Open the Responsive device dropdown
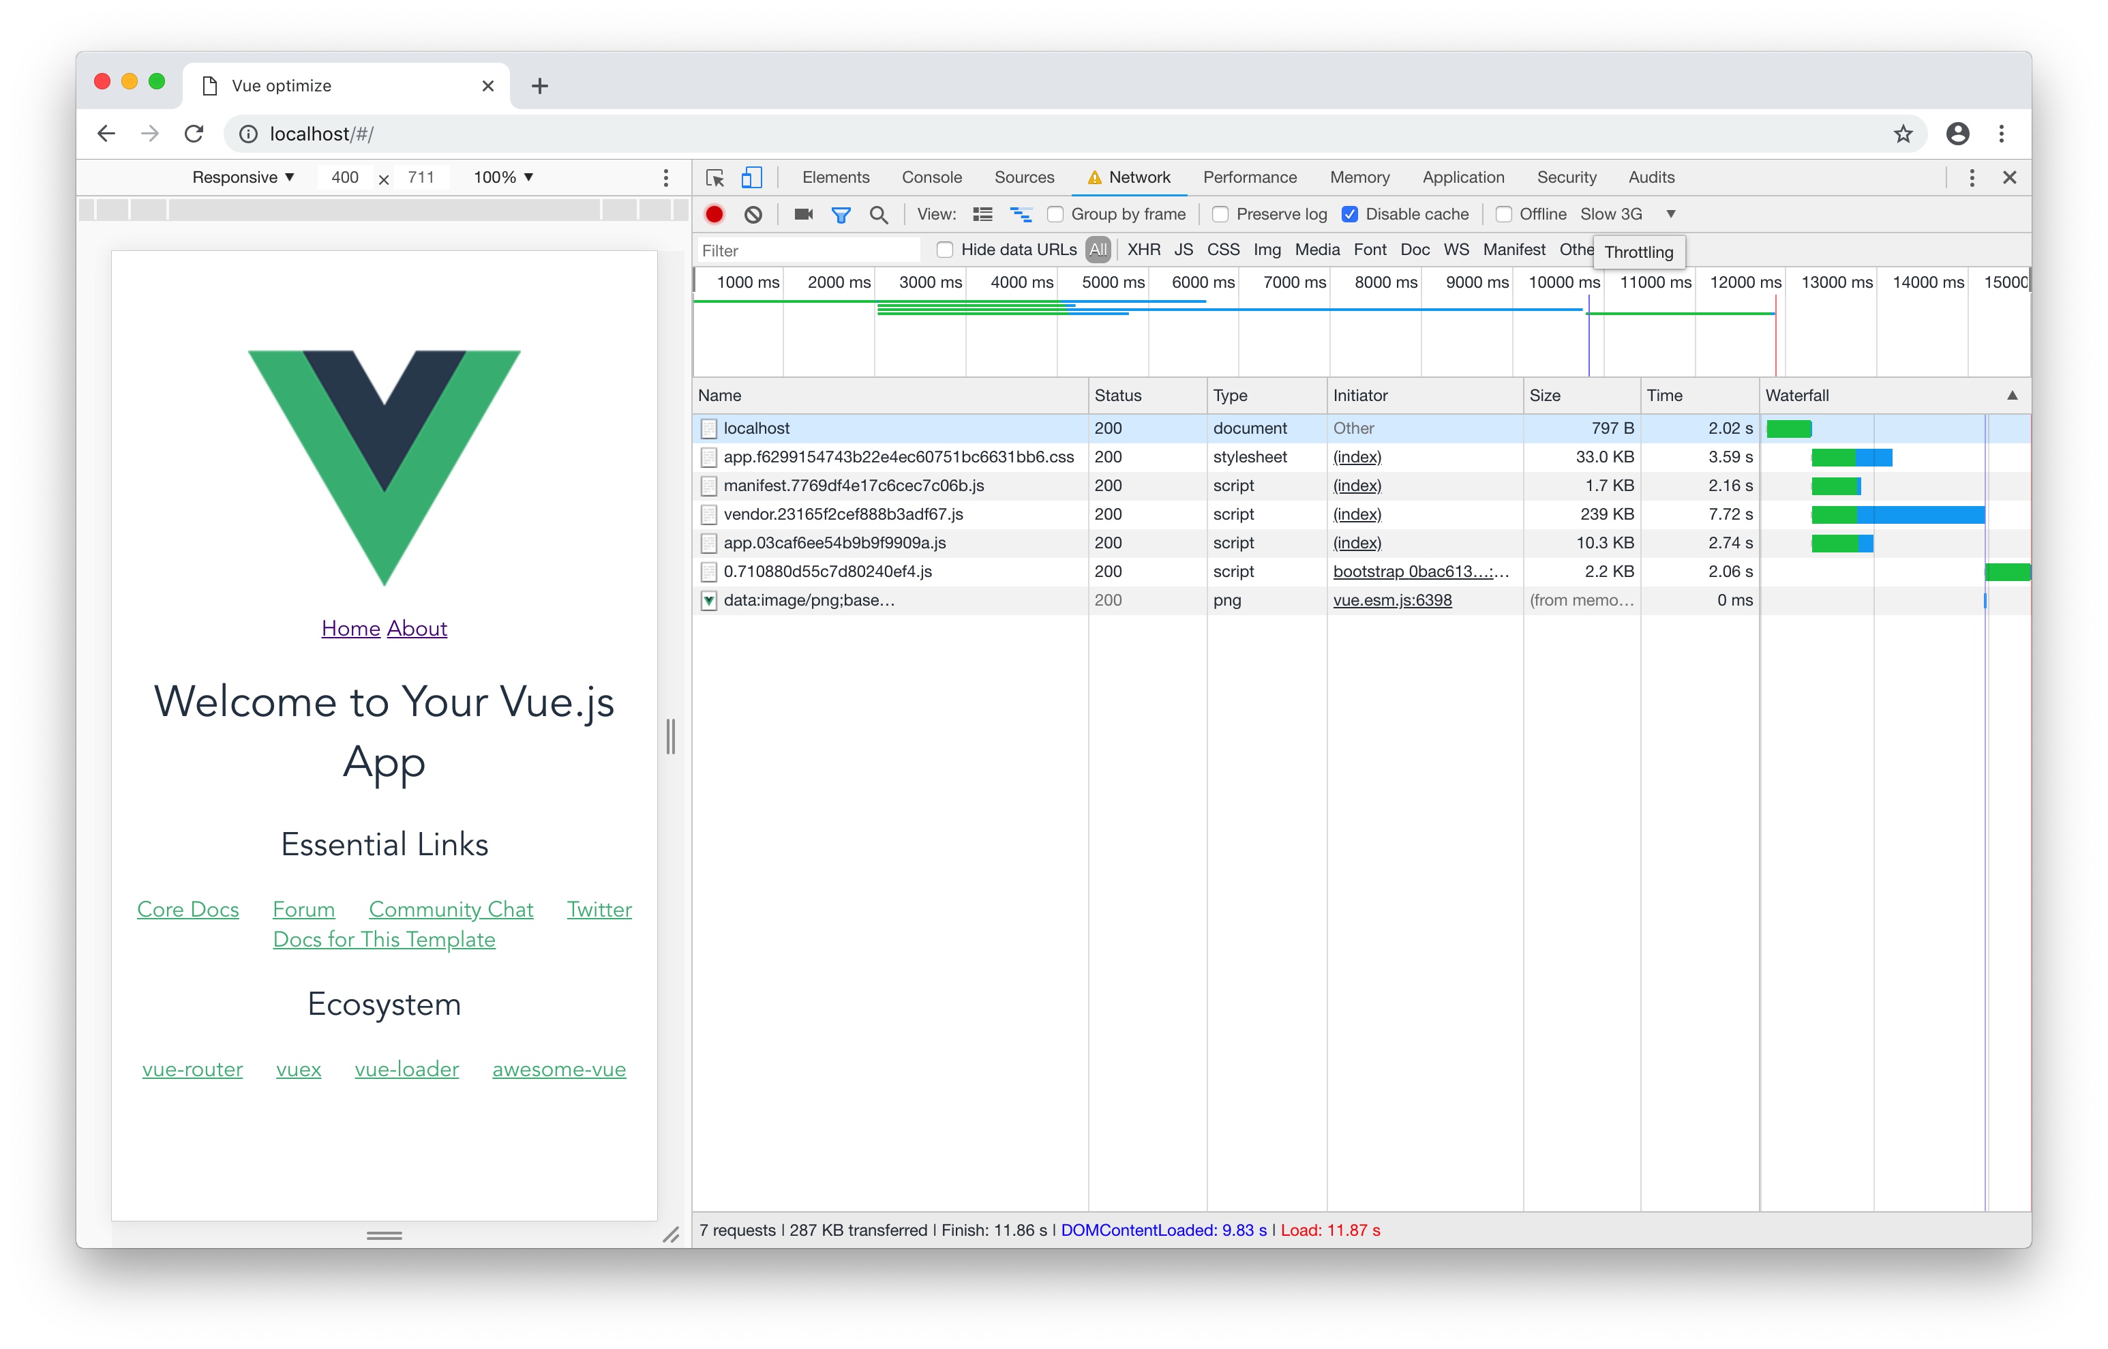The width and height of the screenshot is (2108, 1349). click(x=243, y=178)
